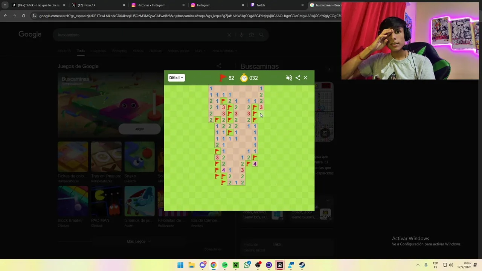Screen dimensions: 482x271
Task: Open WhatsApp from the taskbar
Action: 247,265
